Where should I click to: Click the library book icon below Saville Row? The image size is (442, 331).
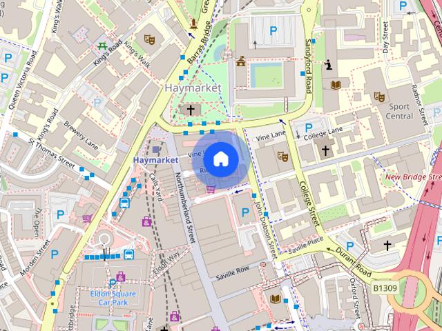point(276,298)
